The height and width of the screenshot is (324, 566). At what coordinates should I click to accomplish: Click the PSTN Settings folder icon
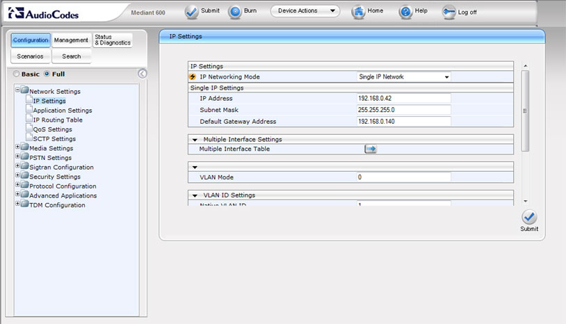[24, 156]
